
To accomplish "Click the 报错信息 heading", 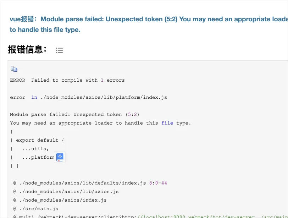I will (x=27, y=50).
